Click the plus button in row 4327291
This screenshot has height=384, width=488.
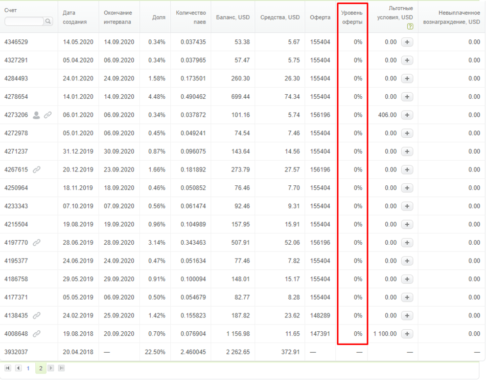[407, 60]
